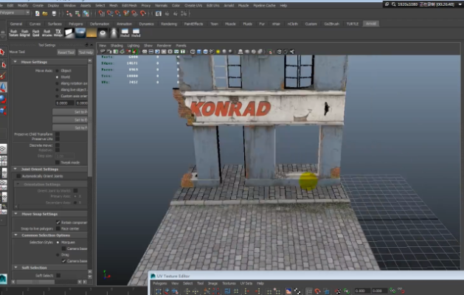The width and height of the screenshot is (464, 295).
Task: Click the Save Scene disk icon
Action: tap(54, 13)
